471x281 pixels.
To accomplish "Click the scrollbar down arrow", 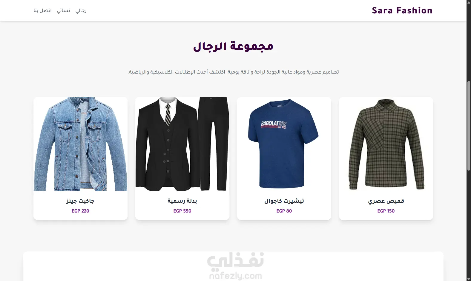I will tap(469, 278).
